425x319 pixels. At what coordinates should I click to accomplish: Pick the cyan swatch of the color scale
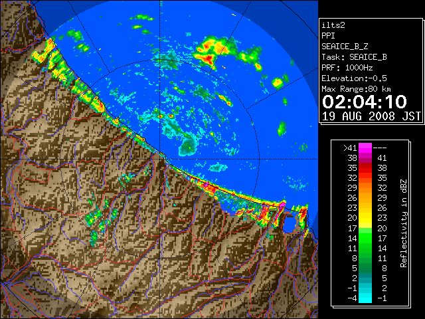click(x=365, y=298)
